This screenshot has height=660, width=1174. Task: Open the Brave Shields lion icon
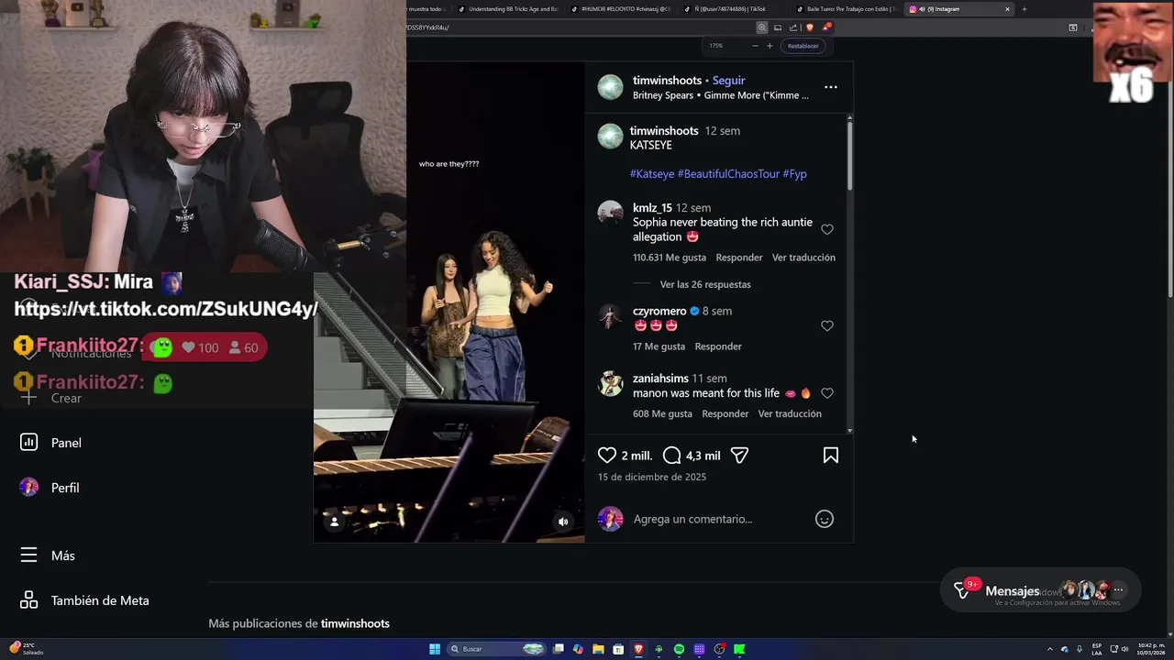coord(810,27)
